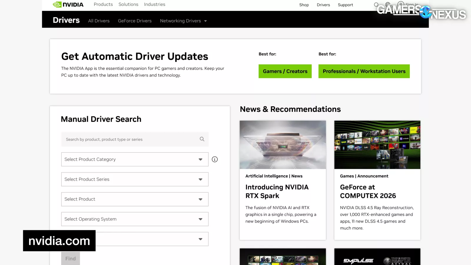Expand the Select Product Category dropdown
This screenshot has height=265, width=471.
click(x=135, y=159)
